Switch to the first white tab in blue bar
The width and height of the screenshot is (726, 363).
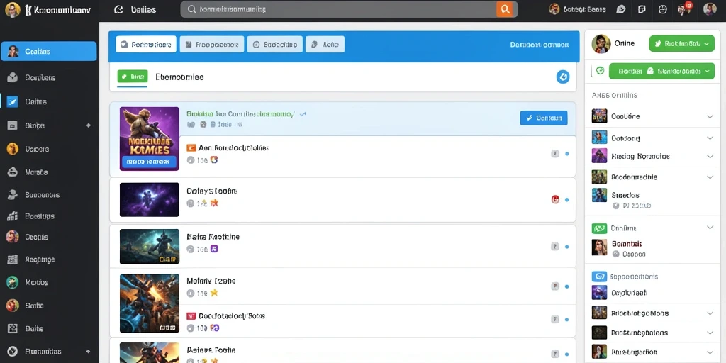click(146, 44)
